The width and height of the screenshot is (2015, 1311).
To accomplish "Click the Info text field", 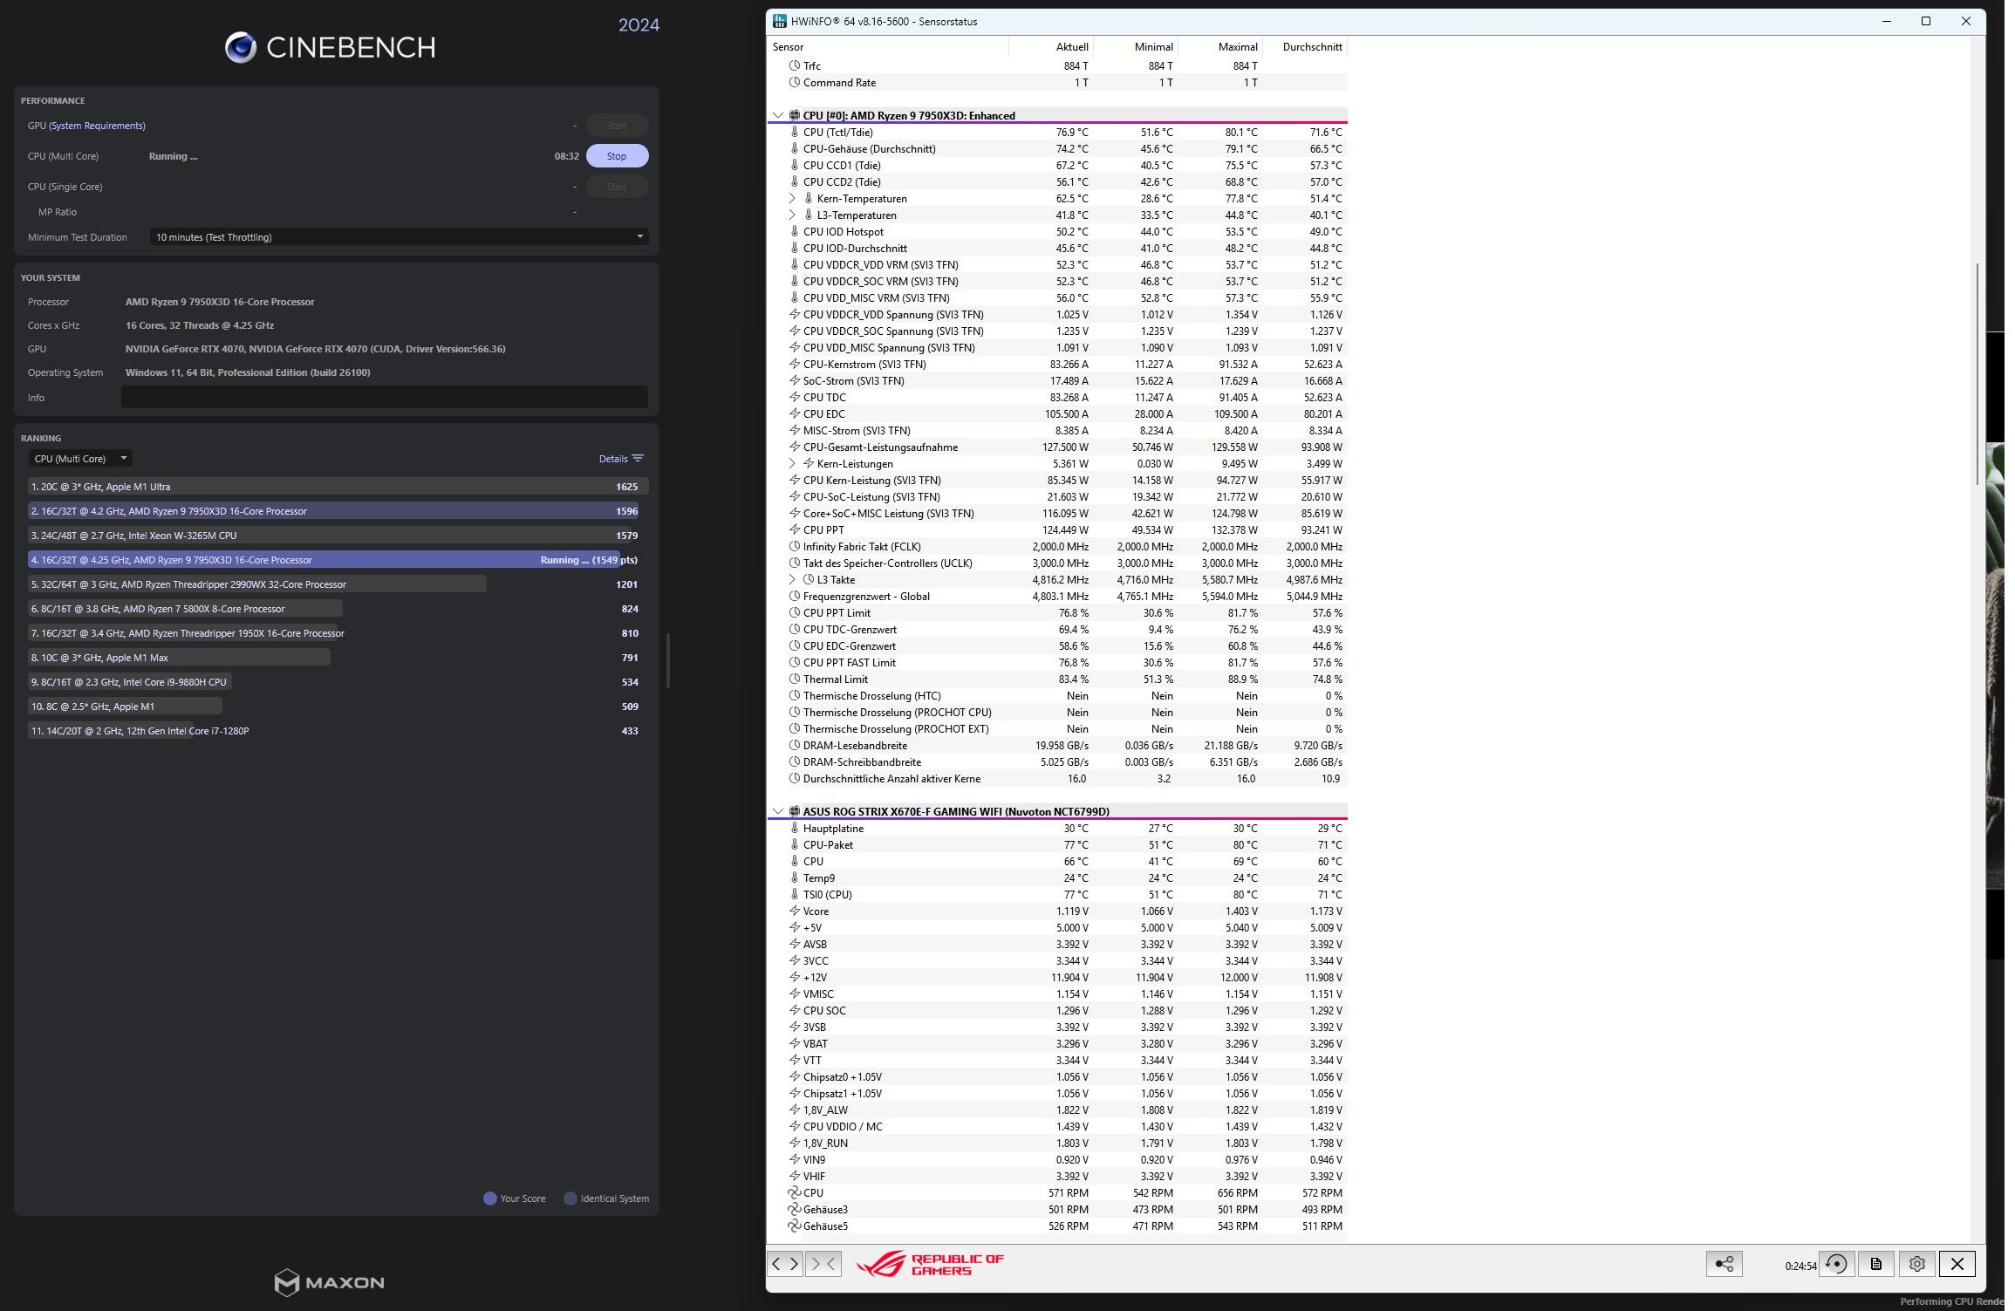I will 384,398.
